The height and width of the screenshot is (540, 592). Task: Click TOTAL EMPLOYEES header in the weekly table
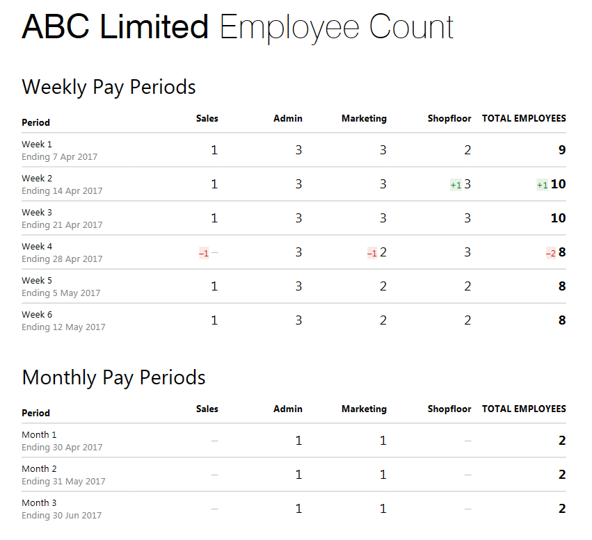(x=524, y=118)
